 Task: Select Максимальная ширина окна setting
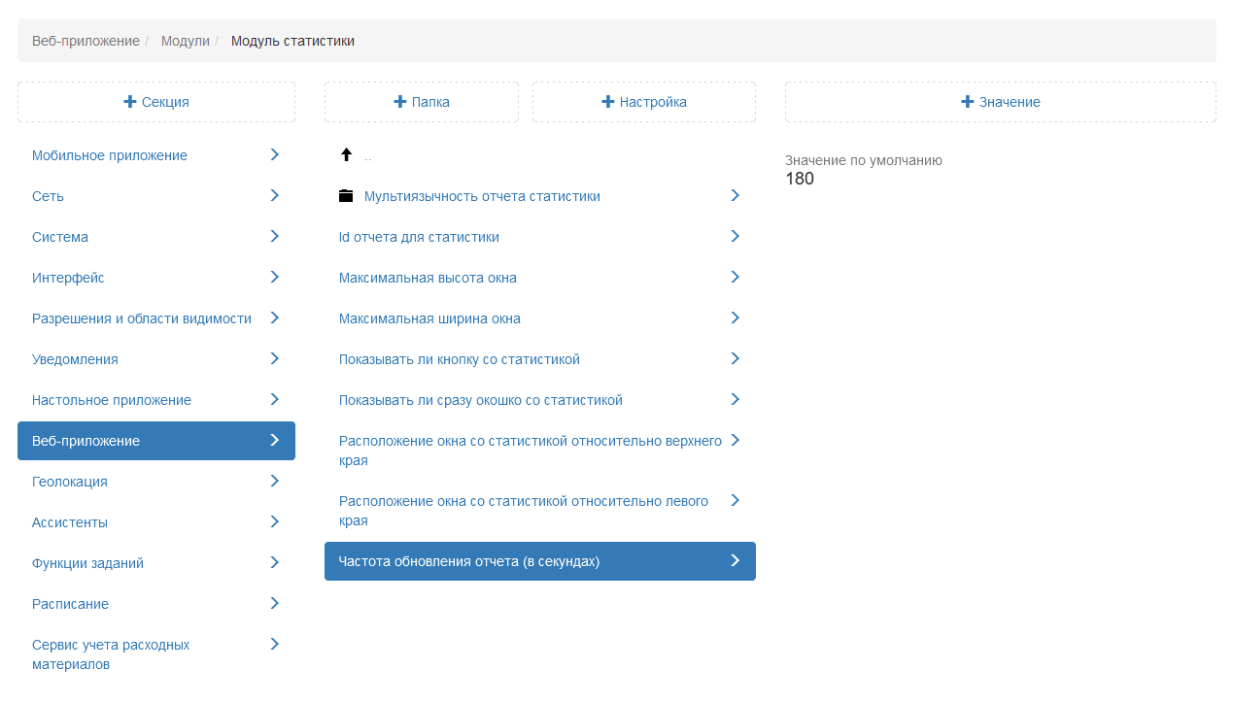coord(429,318)
